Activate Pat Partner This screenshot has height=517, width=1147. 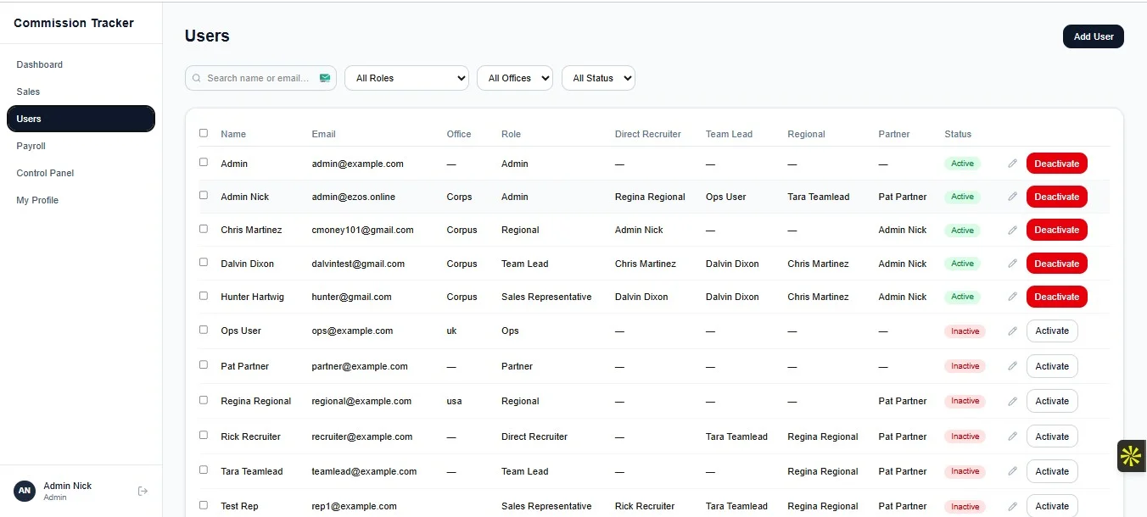(1052, 366)
